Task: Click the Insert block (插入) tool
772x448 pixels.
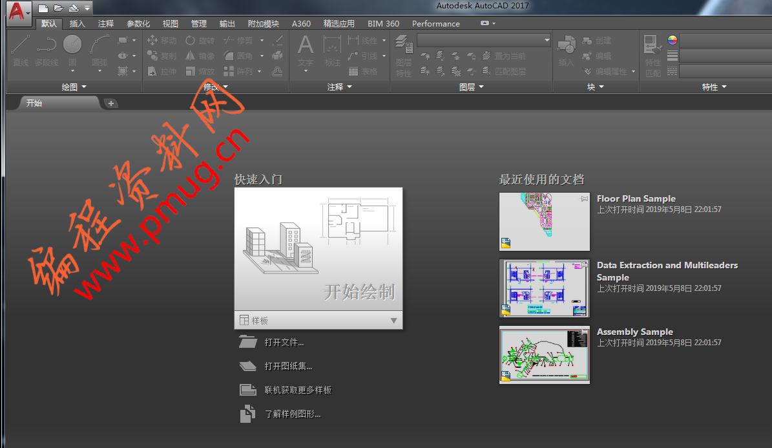Action: (x=566, y=51)
